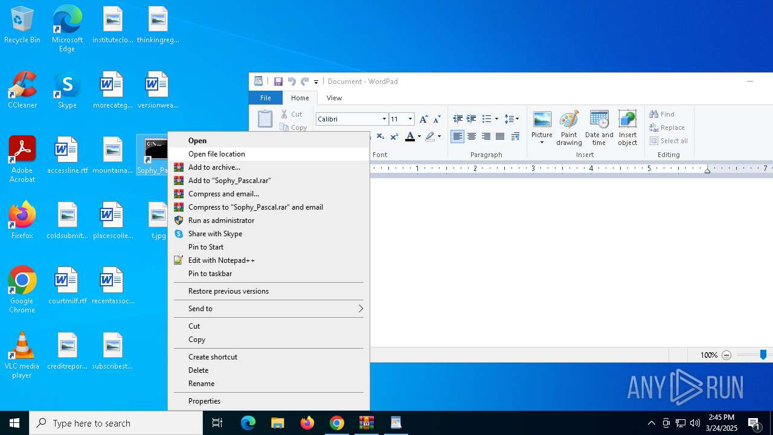Open the list style dropdown arrow

tap(496, 119)
